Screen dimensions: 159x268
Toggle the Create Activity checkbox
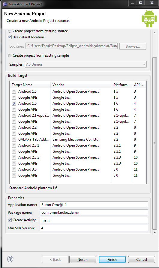[10, 220]
